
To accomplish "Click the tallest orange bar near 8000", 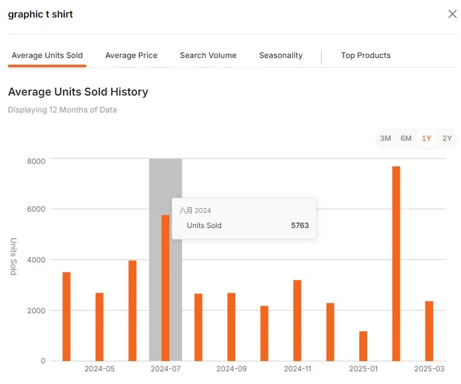I will coord(396,264).
